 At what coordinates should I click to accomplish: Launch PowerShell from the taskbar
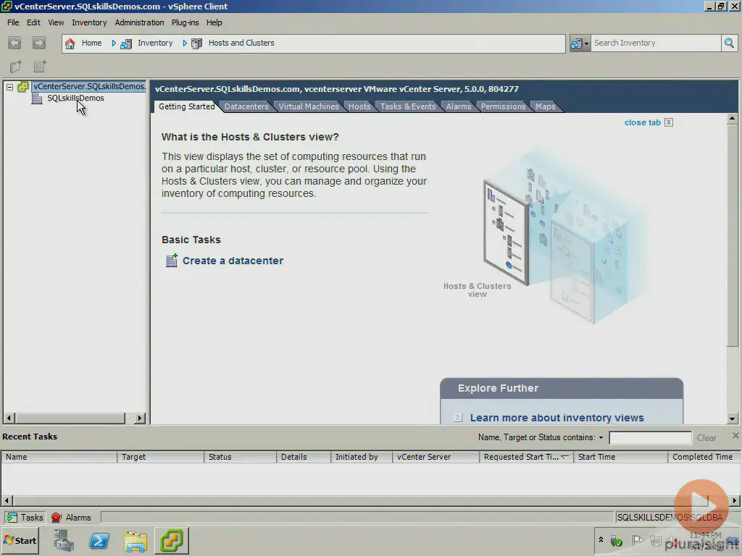(x=99, y=540)
